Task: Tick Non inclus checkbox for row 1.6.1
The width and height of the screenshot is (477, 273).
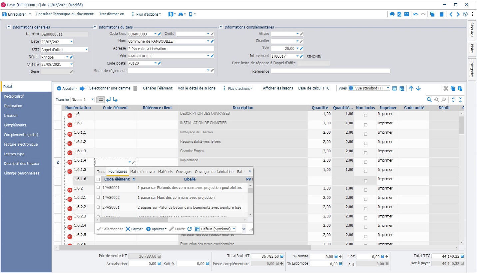Action: click(x=365, y=125)
